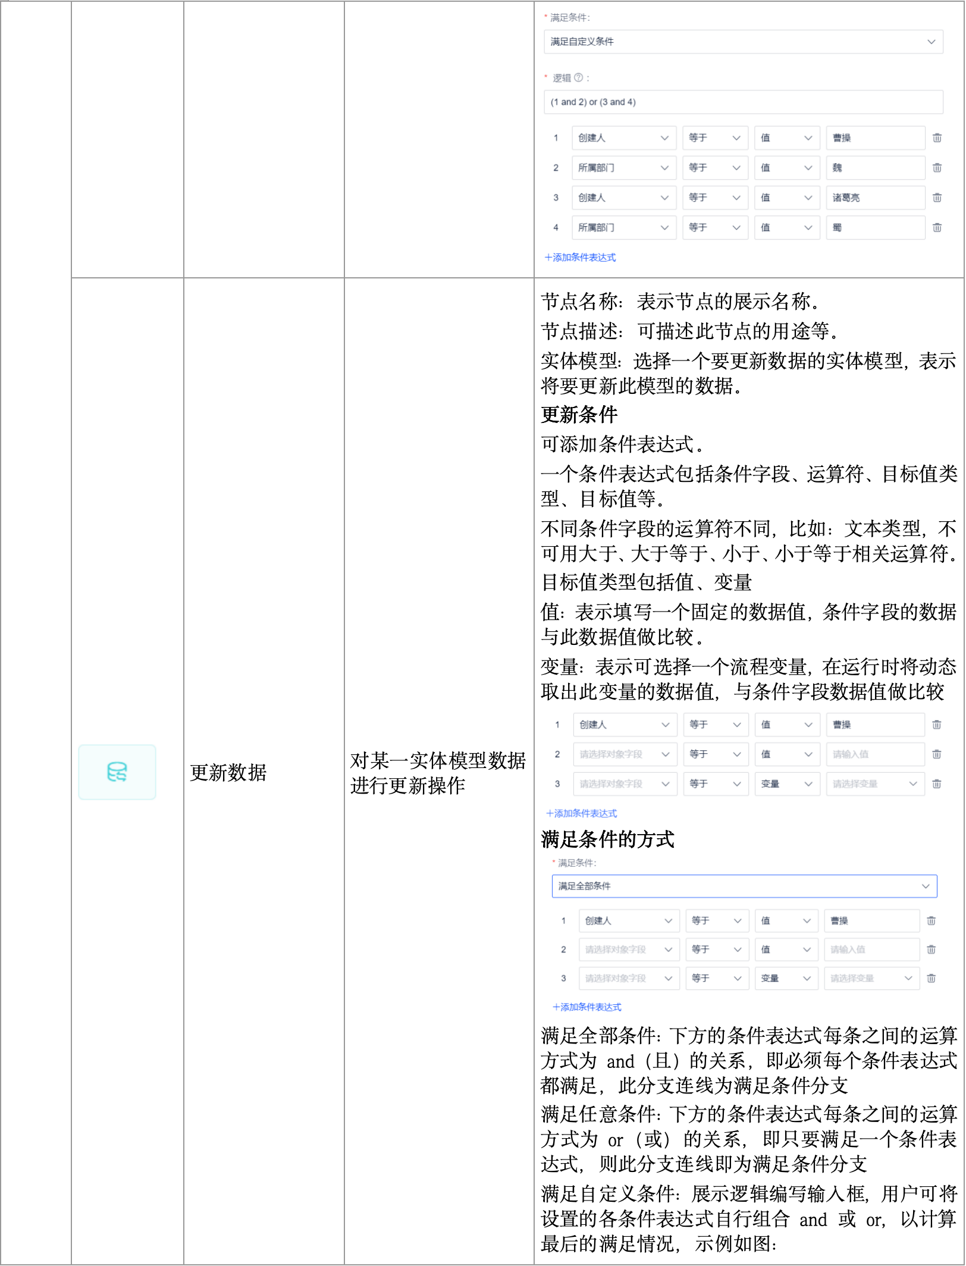
Task: Click +添加条件表达式 above the 满足条件的方式 heading
Action: 581,813
